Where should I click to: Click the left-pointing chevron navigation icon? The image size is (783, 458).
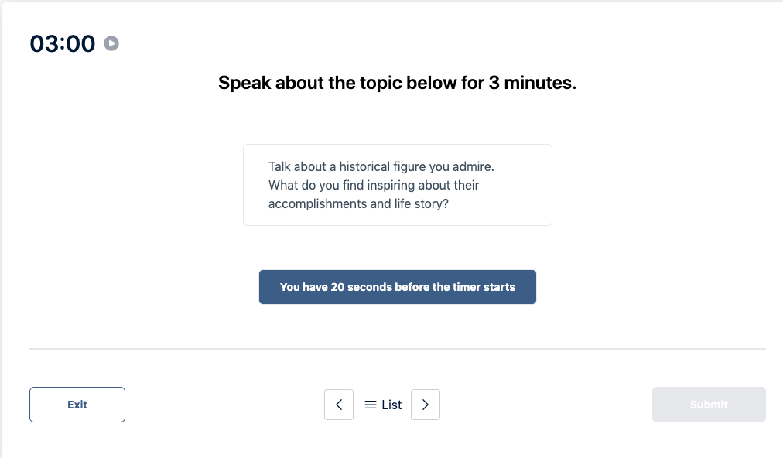coord(339,405)
